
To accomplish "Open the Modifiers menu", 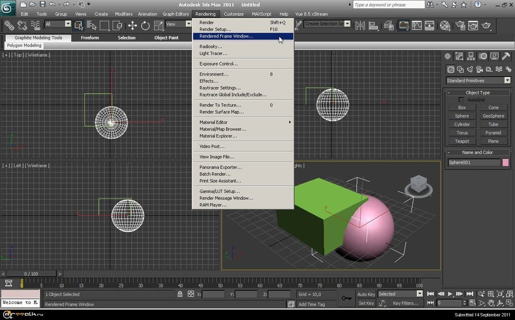I will tap(124, 14).
